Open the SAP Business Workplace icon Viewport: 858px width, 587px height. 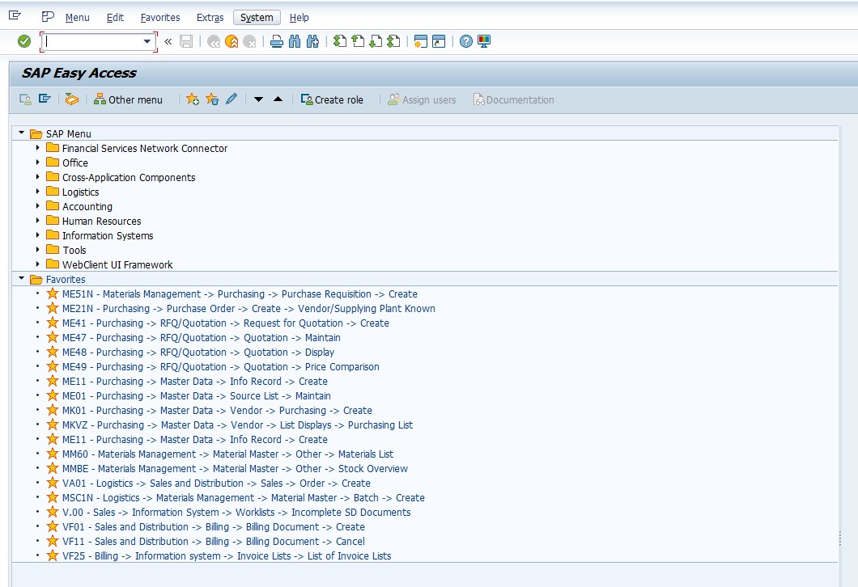(72, 99)
